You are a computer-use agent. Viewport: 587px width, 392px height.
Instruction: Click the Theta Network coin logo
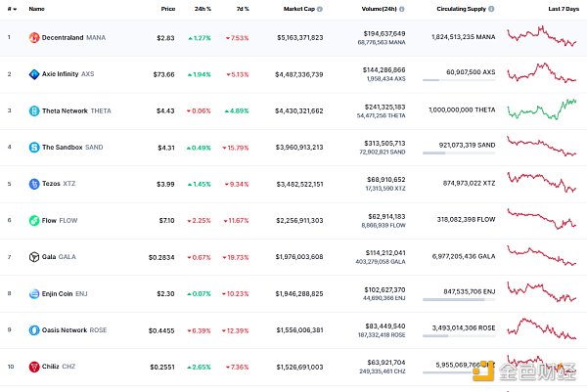click(33, 110)
